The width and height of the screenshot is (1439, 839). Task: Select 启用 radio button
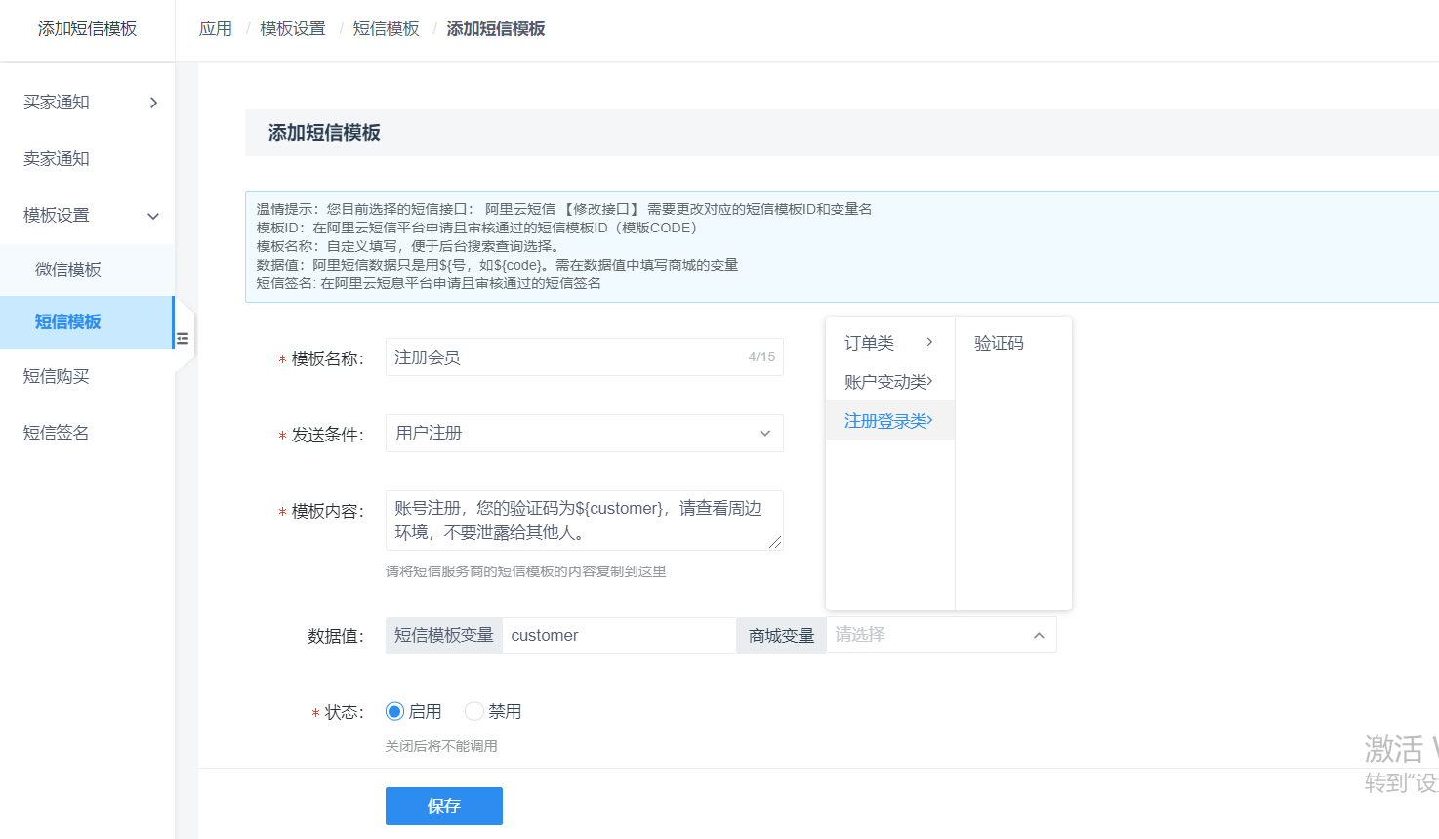pyautogui.click(x=394, y=711)
